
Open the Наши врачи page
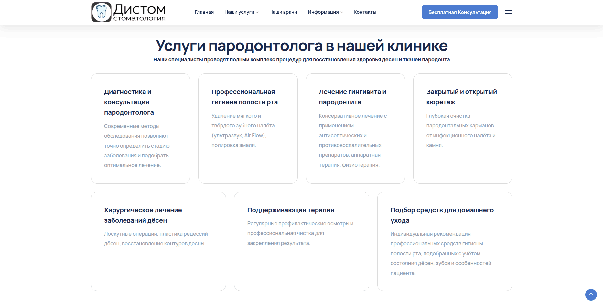tap(283, 12)
